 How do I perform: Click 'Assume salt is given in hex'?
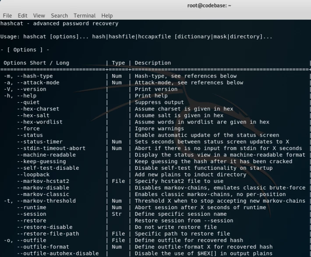click(179, 115)
